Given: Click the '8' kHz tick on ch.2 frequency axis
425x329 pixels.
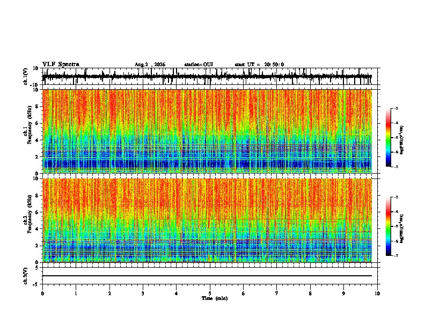Looking at the screenshot, I should coord(38,196).
